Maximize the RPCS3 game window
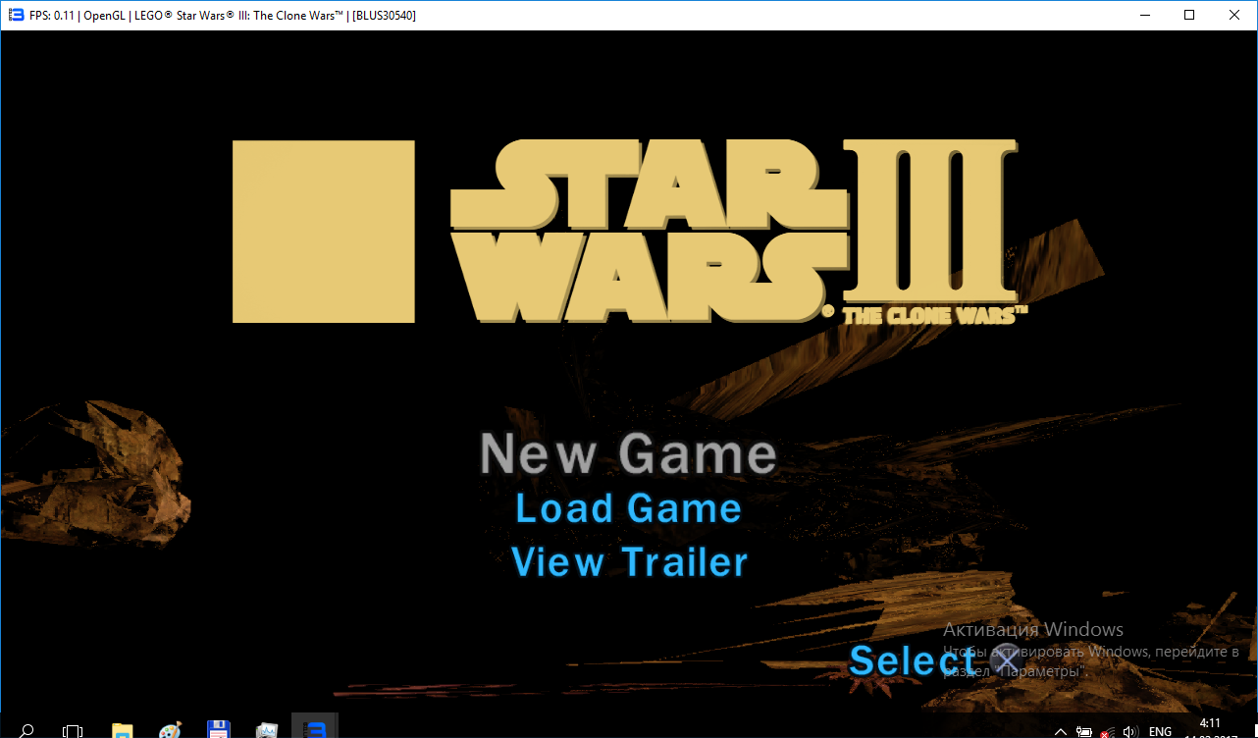 [x=1189, y=15]
